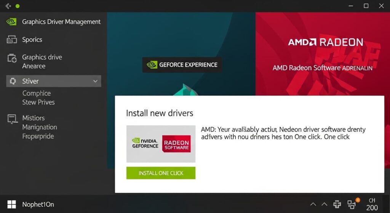Maximize the window
This screenshot has width=390, height=213.
[x=366, y=6]
